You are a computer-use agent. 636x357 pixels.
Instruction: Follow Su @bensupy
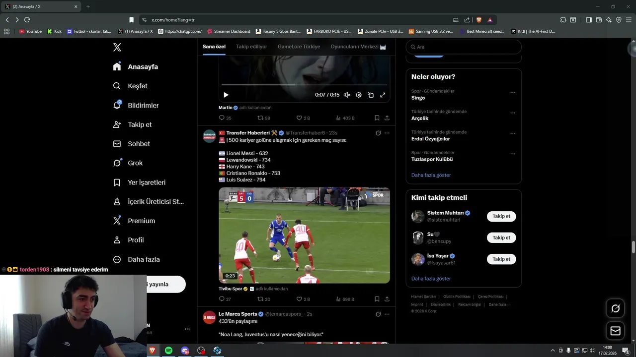(x=501, y=238)
